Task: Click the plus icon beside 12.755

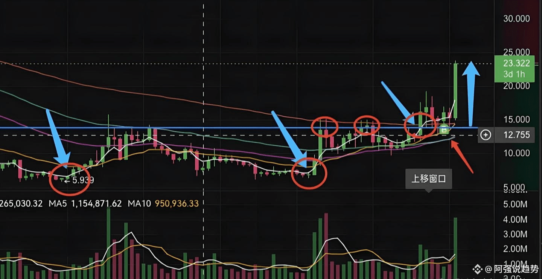Action: 486,135
